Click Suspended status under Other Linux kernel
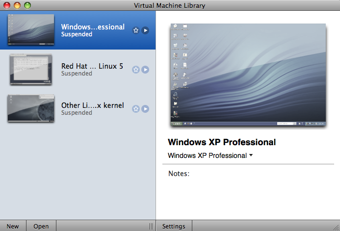 pyautogui.click(x=77, y=113)
